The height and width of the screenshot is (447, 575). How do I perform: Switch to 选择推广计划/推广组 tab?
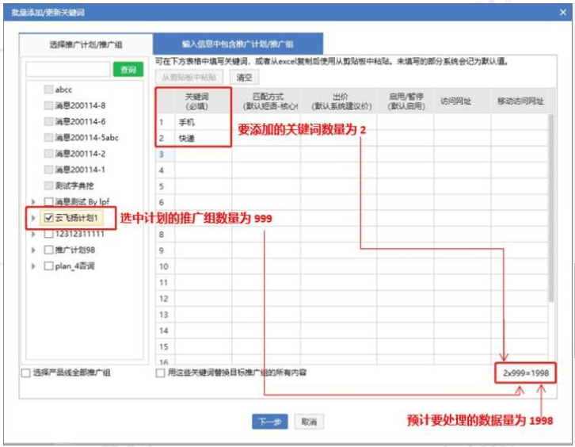(x=86, y=44)
